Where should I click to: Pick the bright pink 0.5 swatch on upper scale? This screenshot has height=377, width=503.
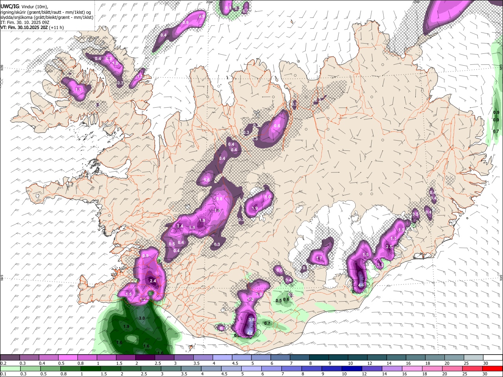[68, 357]
